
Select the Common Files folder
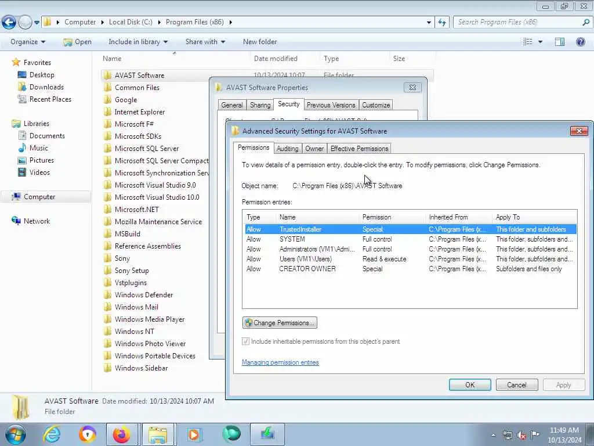137,88
